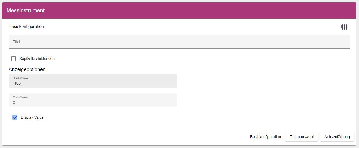
Task: Place cursor on the End-Winkel value 0
Action: (14, 103)
